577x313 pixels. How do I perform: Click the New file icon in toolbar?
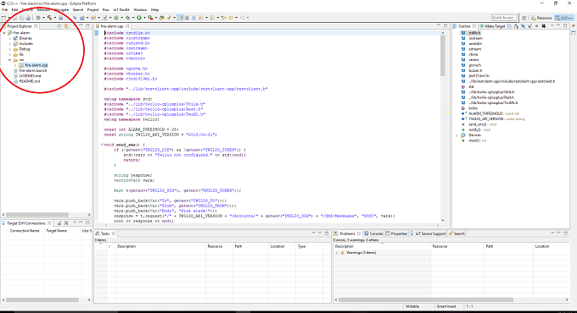click(3, 18)
